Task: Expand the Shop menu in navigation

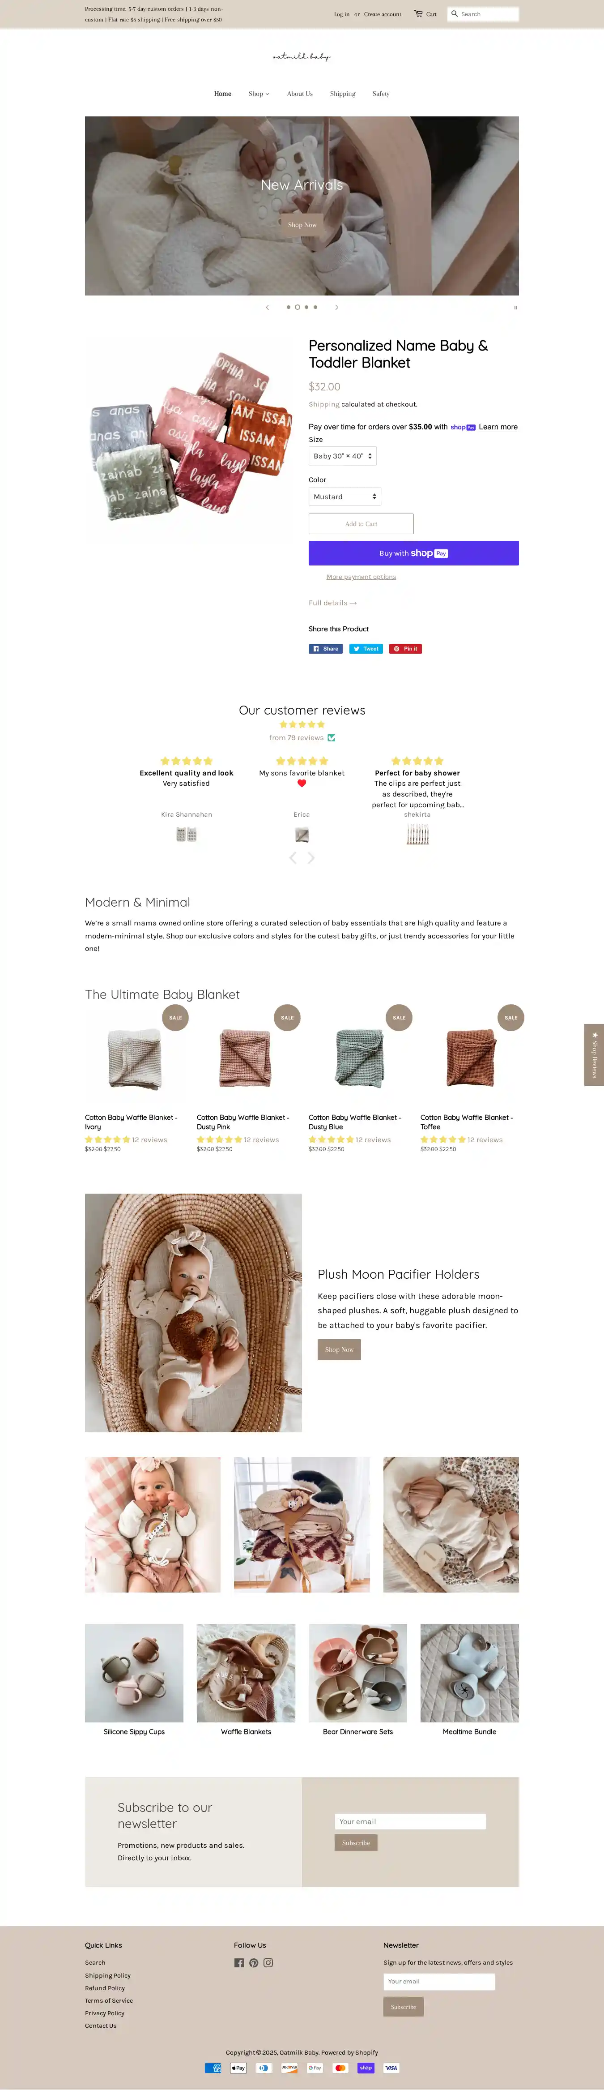Action: click(259, 94)
